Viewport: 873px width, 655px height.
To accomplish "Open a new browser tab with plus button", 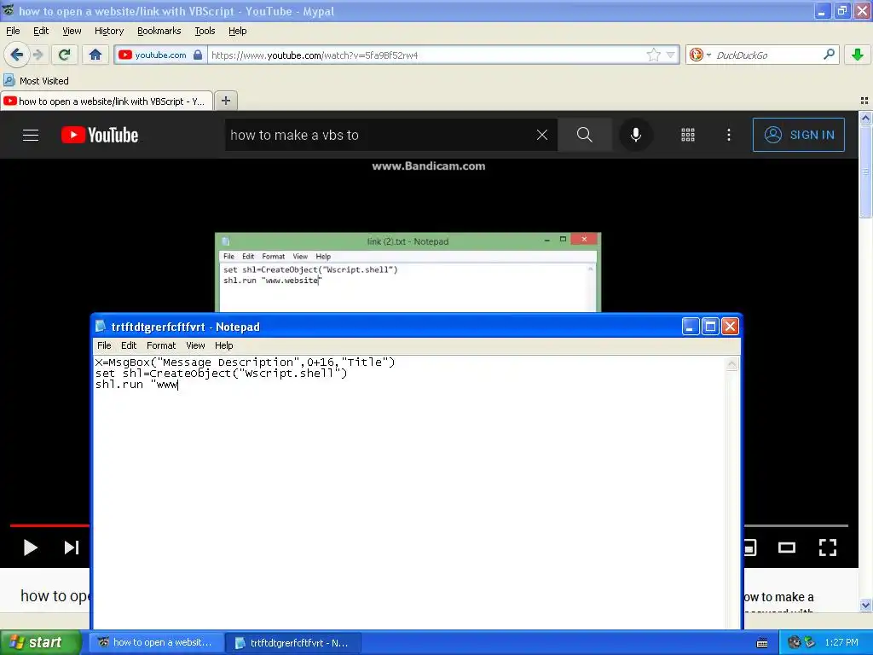I will [225, 101].
